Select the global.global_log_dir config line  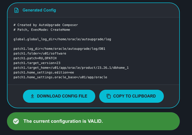[x=62, y=39]
